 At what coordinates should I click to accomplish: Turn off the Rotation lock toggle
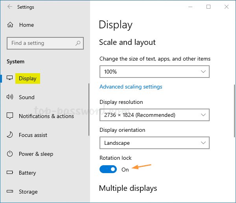click(x=108, y=169)
